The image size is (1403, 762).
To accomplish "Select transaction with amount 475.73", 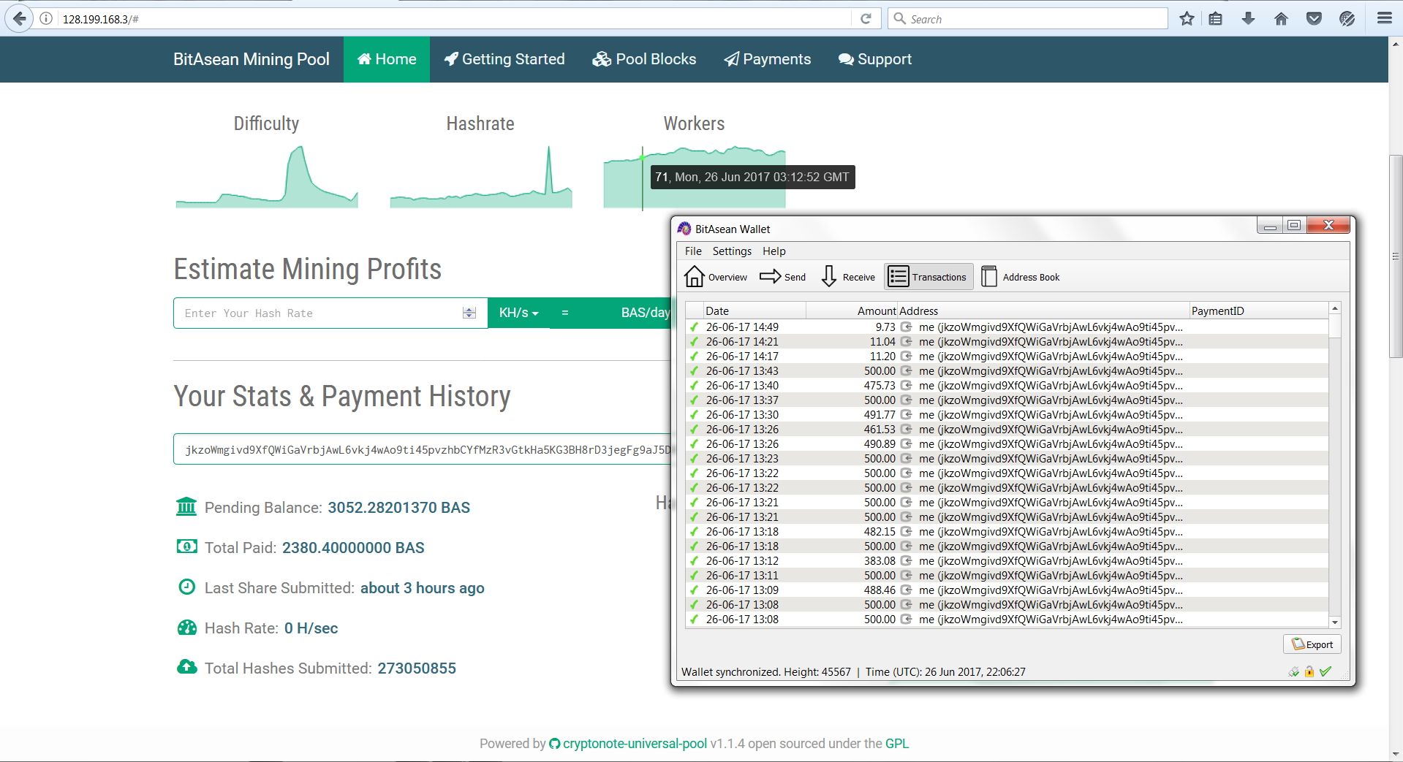I will tap(1007, 386).
